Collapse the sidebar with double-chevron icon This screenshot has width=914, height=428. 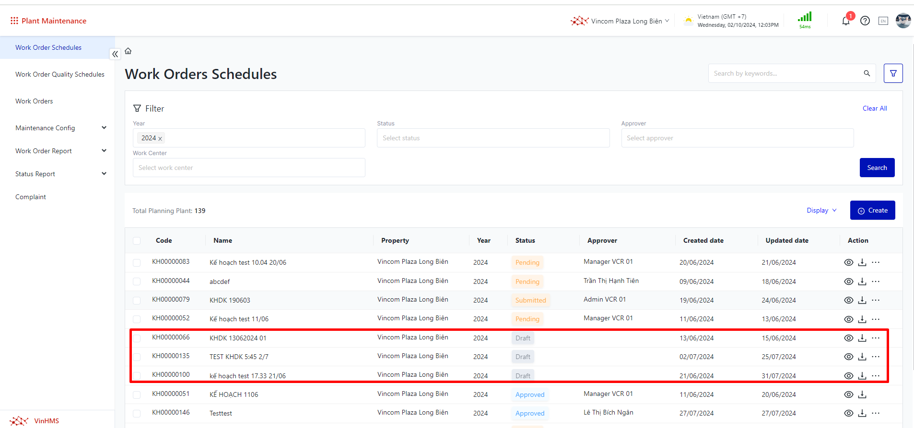tap(115, 54)
